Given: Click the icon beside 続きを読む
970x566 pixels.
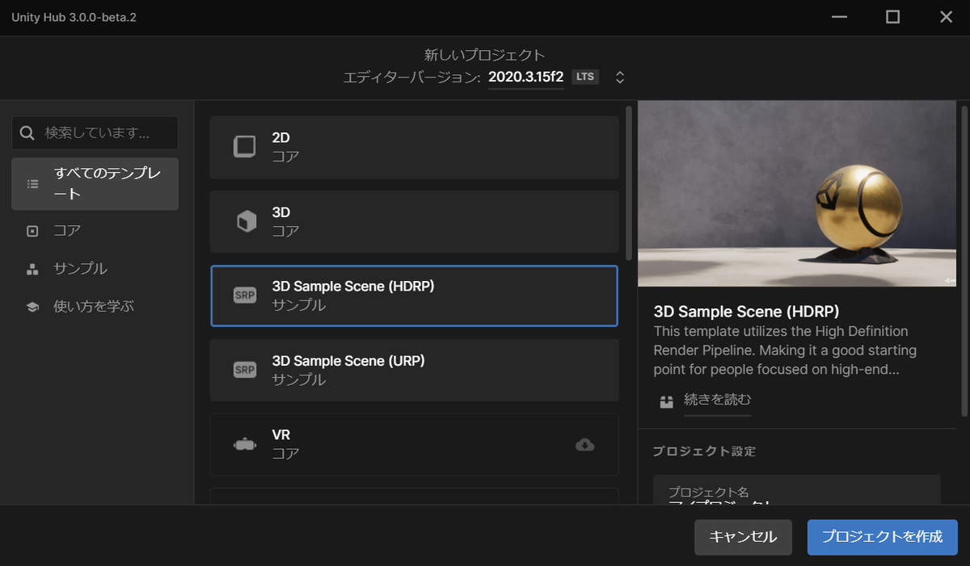Looking at the screenshot, I should pos(666,401).
